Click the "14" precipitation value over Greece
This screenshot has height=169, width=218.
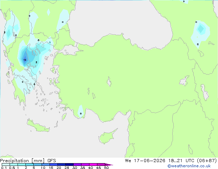(x=25, y=60)
